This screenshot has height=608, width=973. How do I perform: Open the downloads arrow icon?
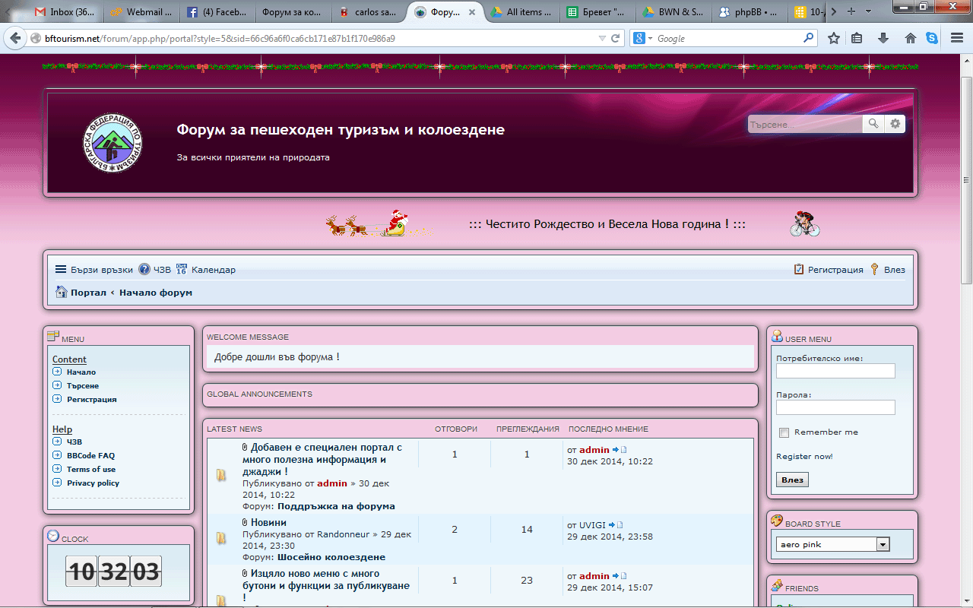pyautogui.click(x=883, y=38)
